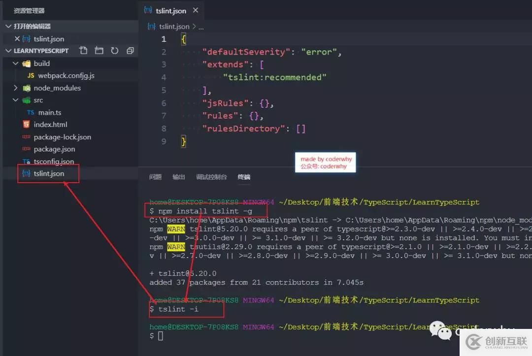Switch to the 调试控制台 (Debug Console) tab

[x=211, y=177]
